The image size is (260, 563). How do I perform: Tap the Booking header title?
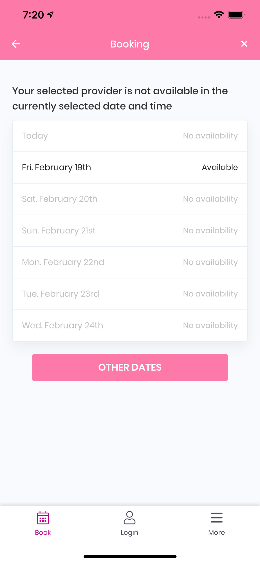click(130, 44)
